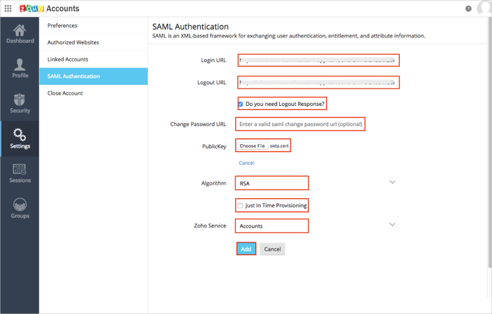Screen dimensions: 492x314
Task: Click the Change Password URL field
Action: [301, 124]
